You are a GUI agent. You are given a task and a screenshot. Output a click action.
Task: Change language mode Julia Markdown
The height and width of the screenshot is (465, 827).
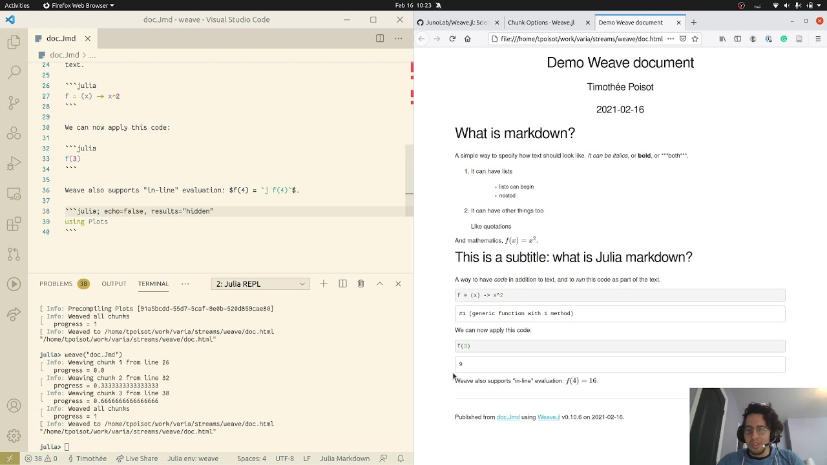point(344,459)
